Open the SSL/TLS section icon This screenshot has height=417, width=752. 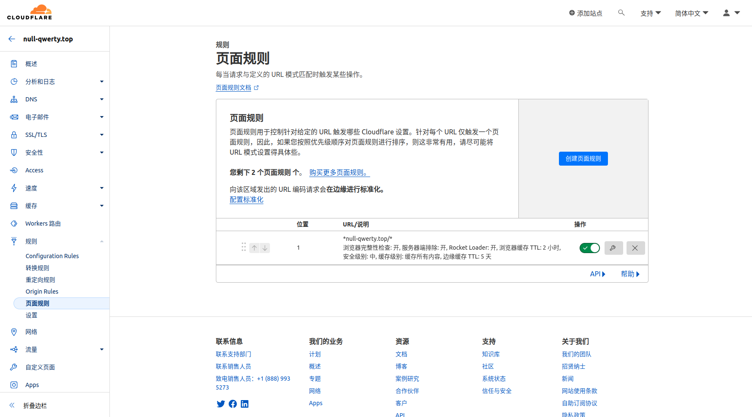tap(14, 134)
